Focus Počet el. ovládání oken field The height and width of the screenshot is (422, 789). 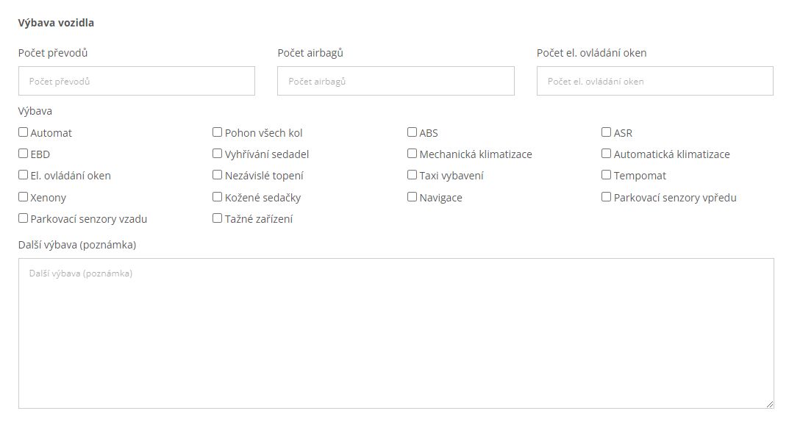tap(655, 81)
